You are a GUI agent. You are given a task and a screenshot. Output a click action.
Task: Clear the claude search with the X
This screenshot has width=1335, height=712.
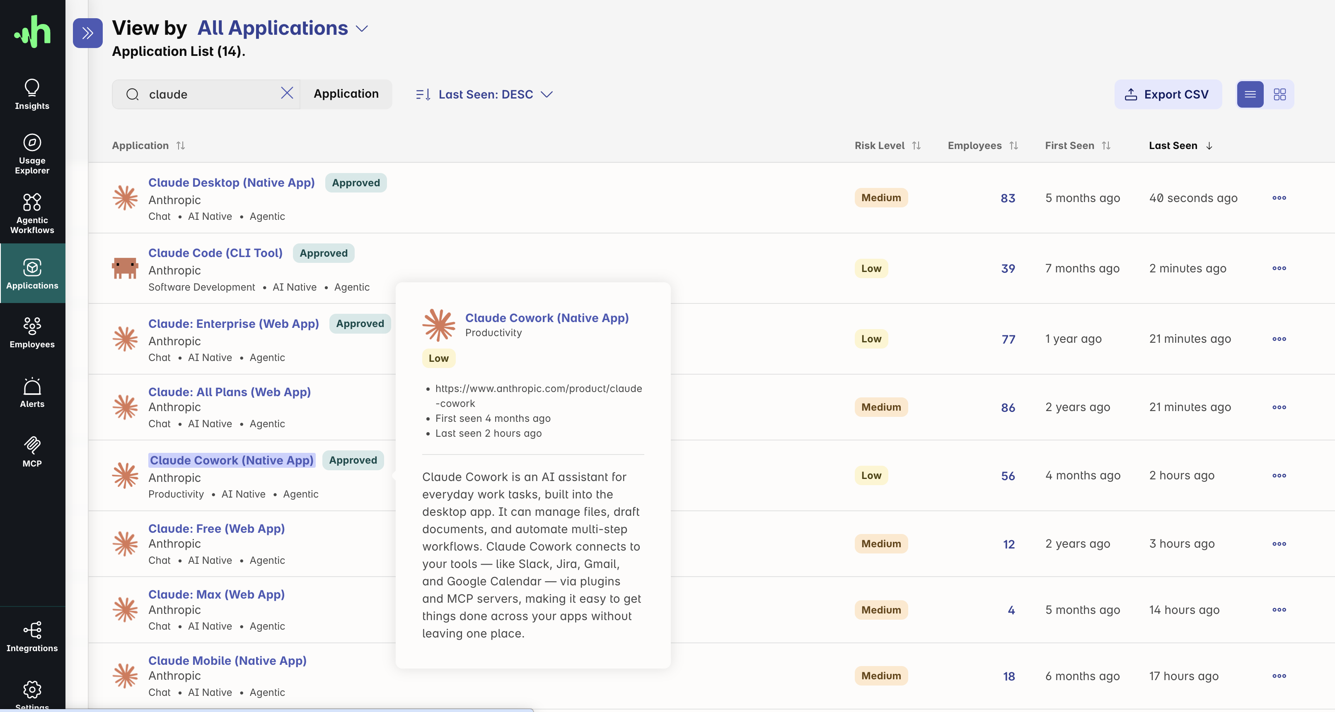point(287,93)
